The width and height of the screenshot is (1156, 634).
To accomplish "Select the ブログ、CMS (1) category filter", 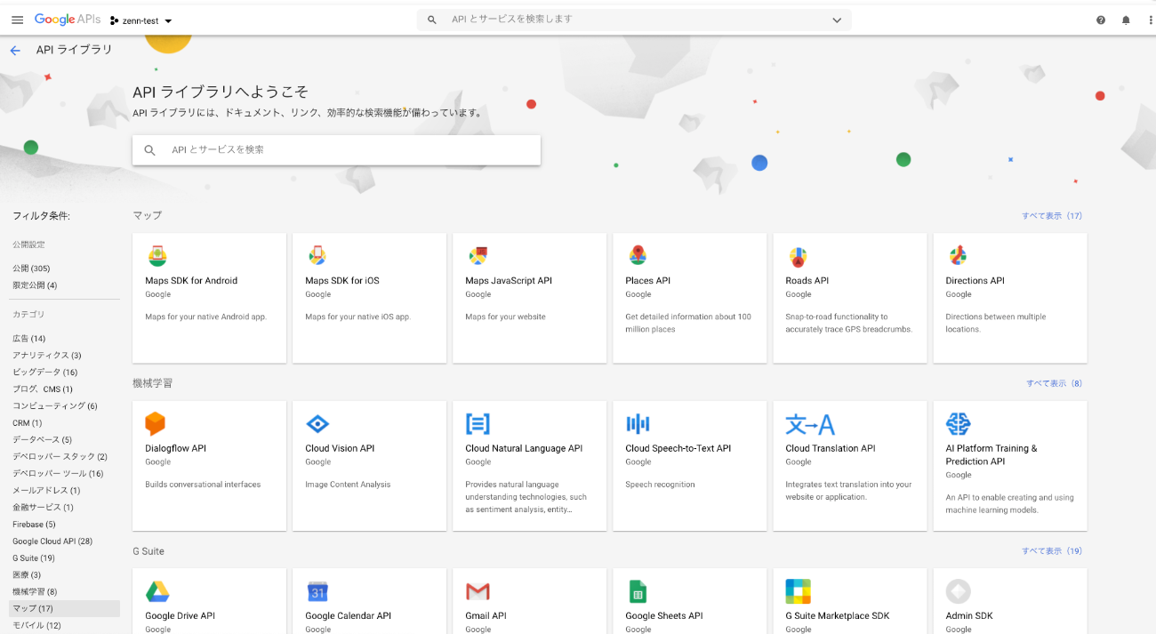I will pyautogui.click(x=43, y=389).
